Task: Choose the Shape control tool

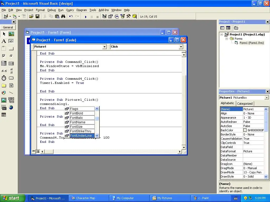Action: pos(4,93)
